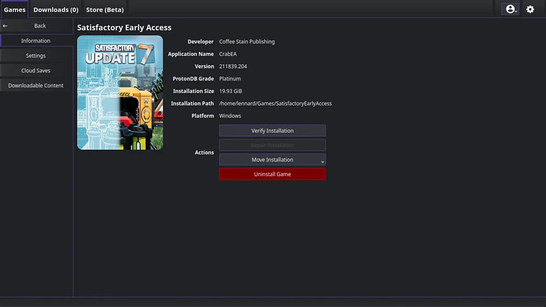Click the Satisfactory Update 7 cover art
546x307 pixels.
click(120, 93)
